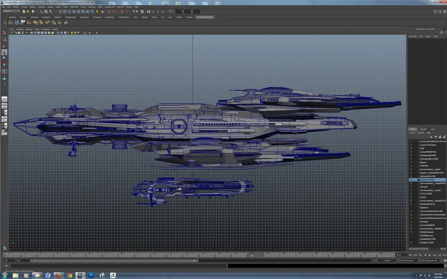The height and width of the screenshot is (279, 447).
Task: Click the play forward button
Action: [x=430, y=255]
